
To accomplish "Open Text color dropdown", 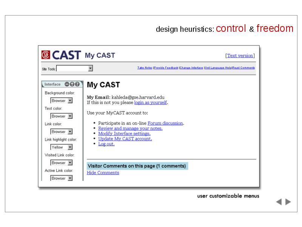I will pyautogui.click(x=62, y=116).
